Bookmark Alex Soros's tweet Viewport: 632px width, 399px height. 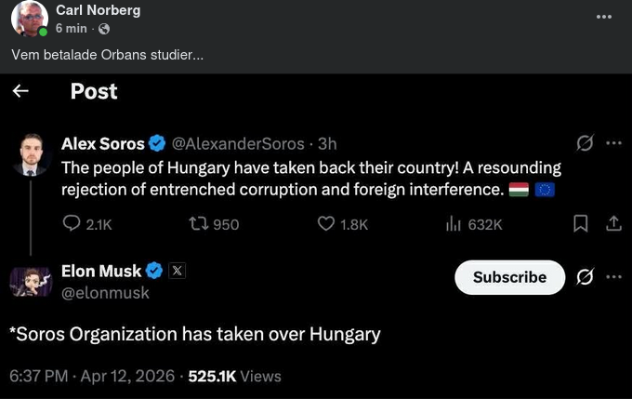(581, 223)
